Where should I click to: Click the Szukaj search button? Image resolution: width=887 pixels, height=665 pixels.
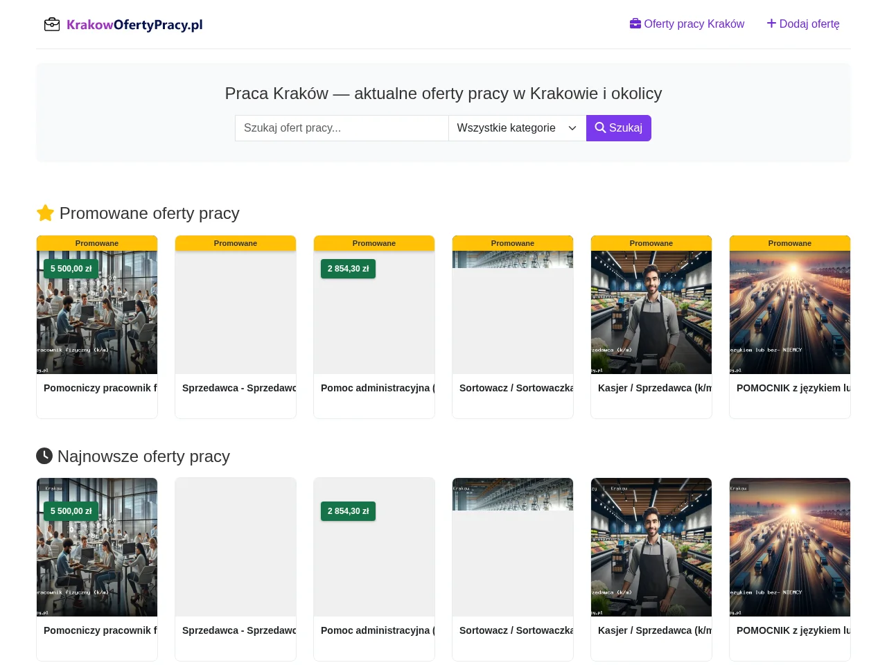coord(619,128)
